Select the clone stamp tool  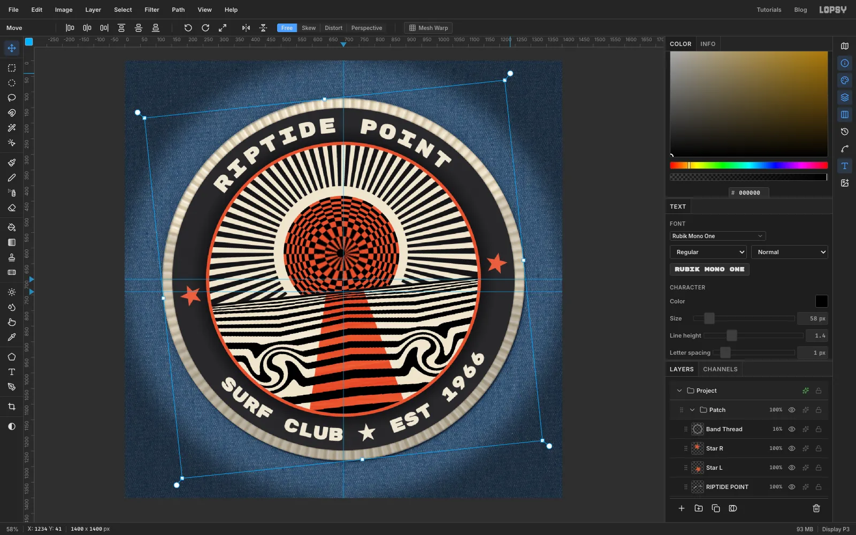coord(12,257)
